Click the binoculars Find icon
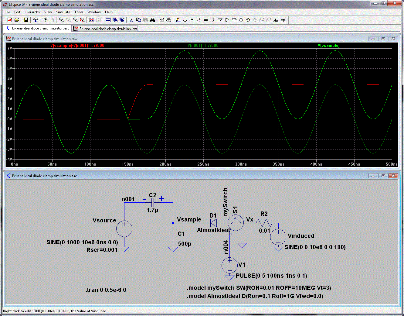 (x=152, y=20)
